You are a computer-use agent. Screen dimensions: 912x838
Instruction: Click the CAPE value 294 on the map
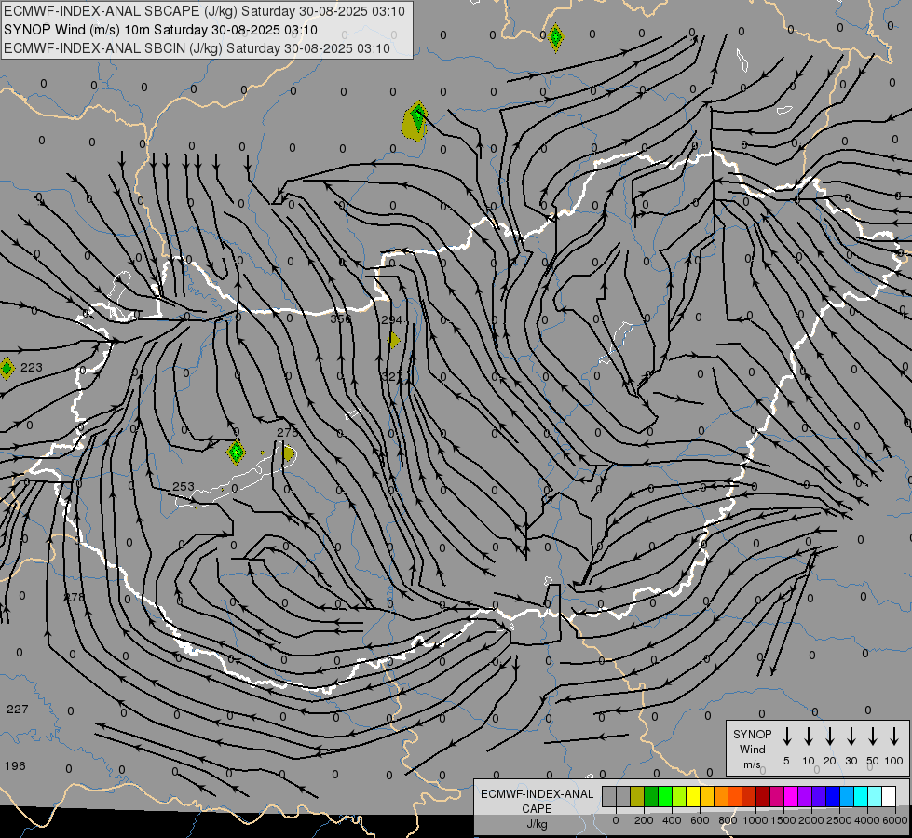tap(392, 320)
